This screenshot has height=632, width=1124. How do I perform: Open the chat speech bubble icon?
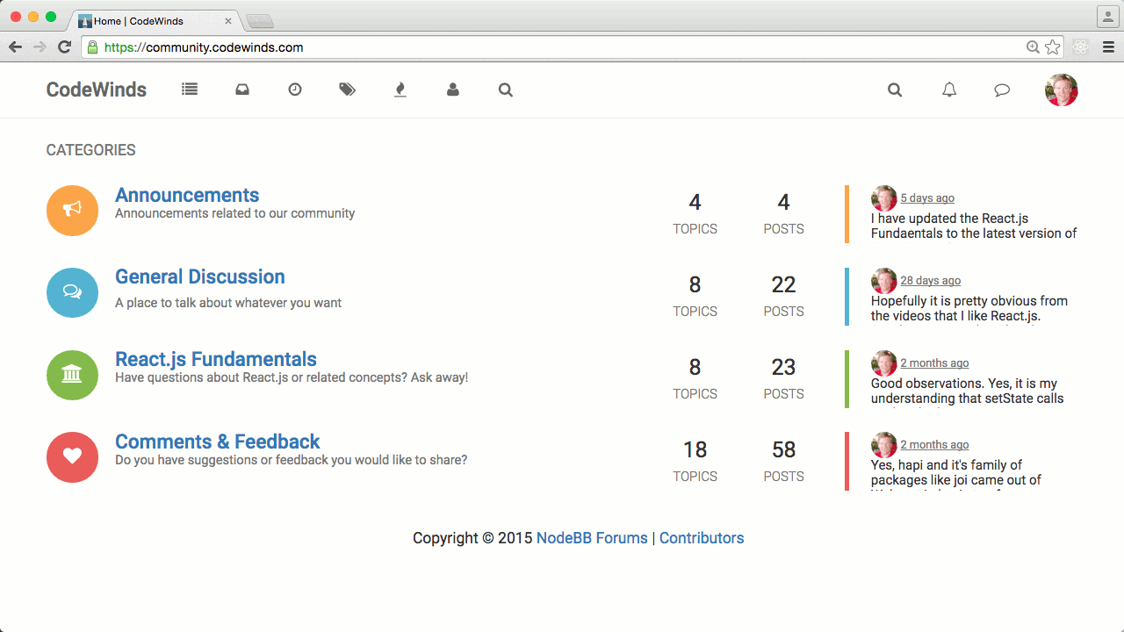point(1002,90)
